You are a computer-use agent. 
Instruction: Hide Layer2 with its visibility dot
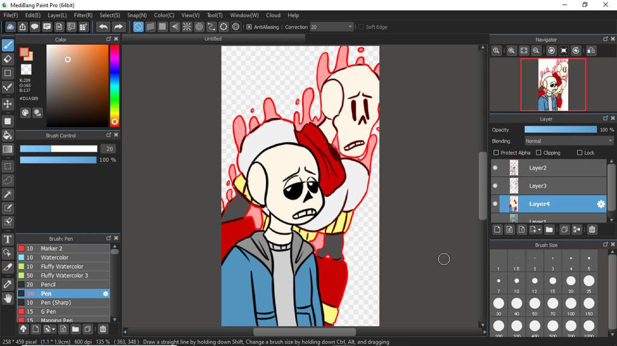(x=495, y=168)
